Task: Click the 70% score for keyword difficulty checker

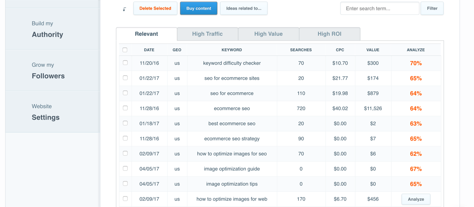Action: point(416,63)
